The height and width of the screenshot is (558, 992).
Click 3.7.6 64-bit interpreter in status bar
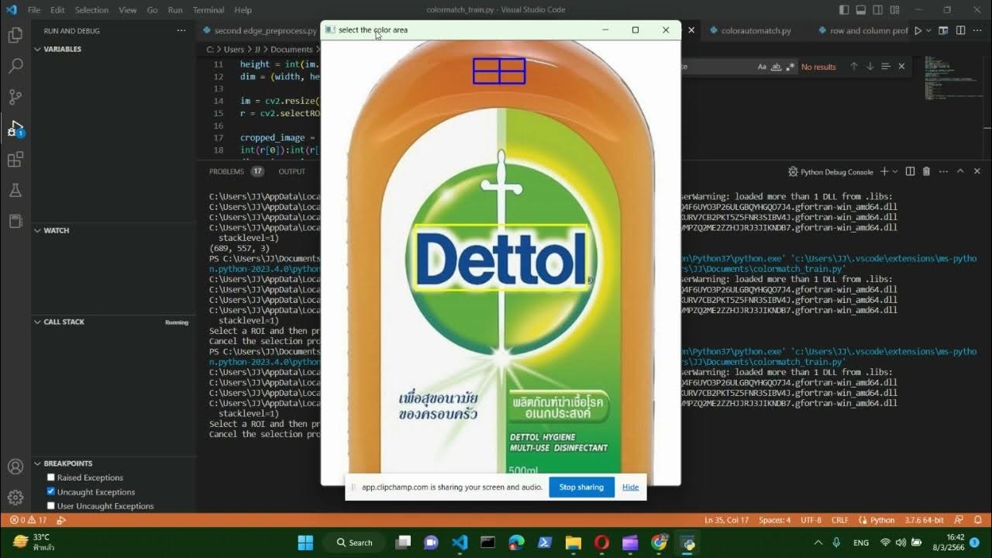coord(924,520)
